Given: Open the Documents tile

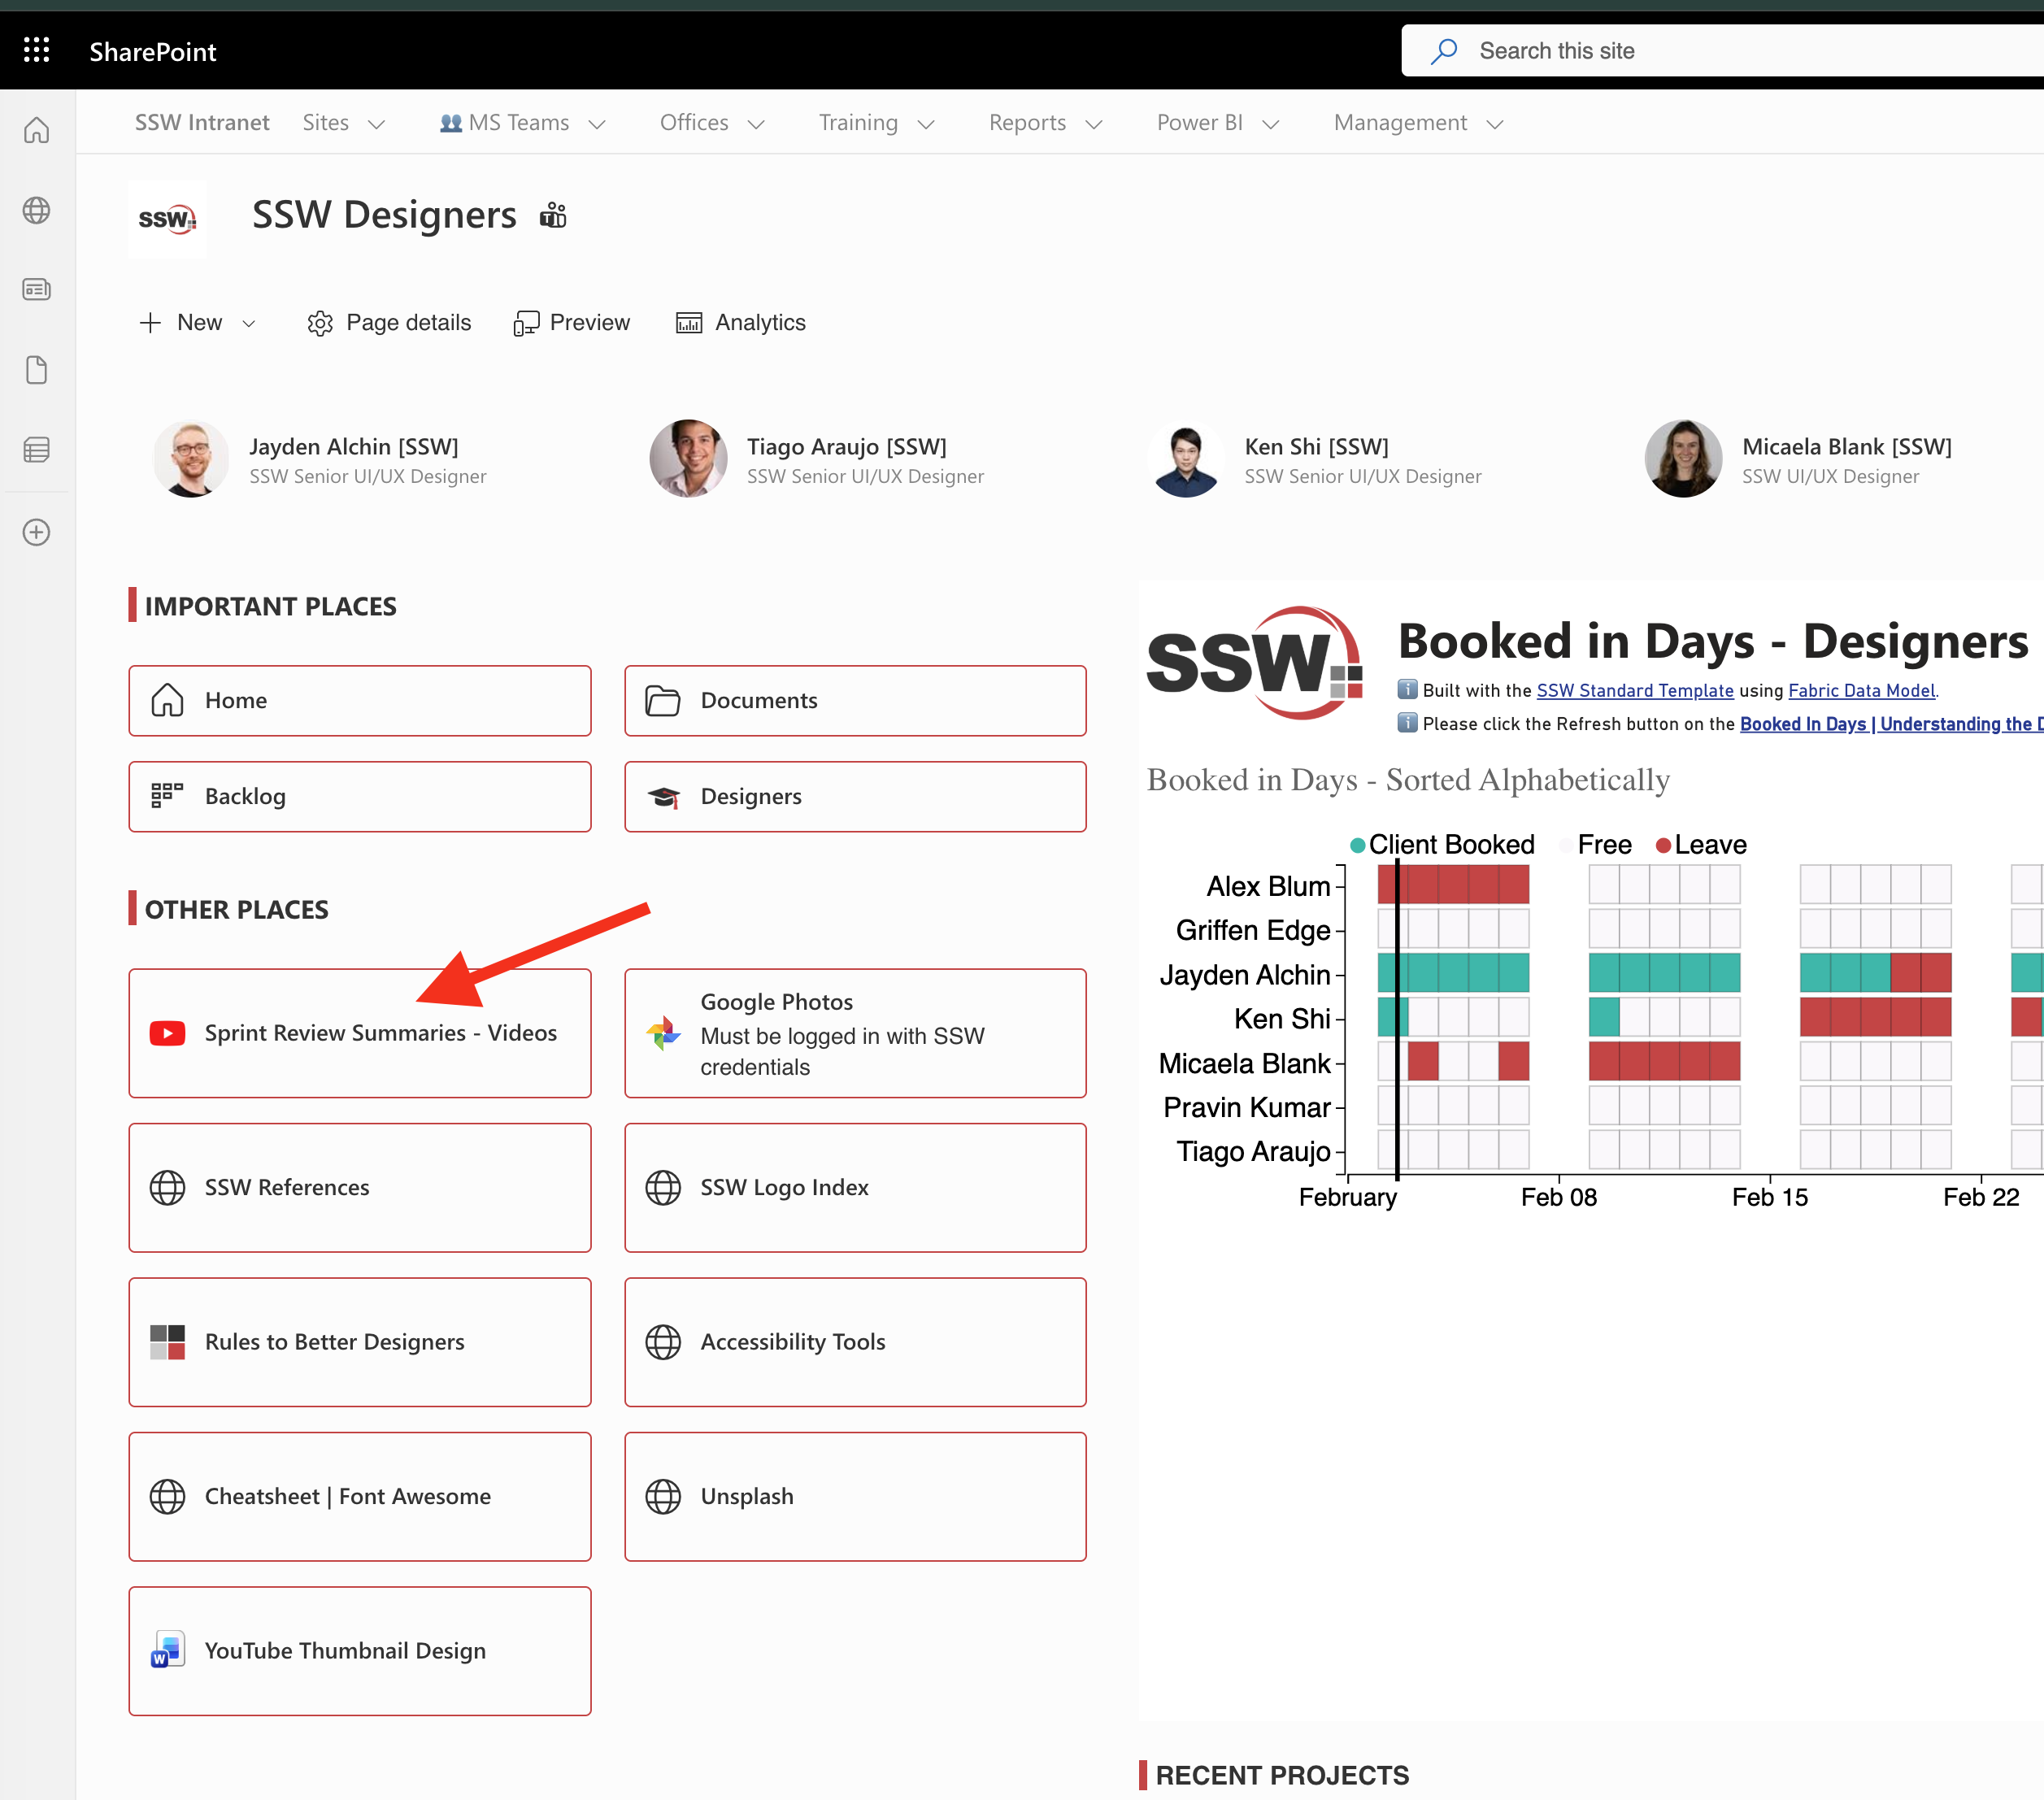Looking at the screenshot, I should (855, 700).
